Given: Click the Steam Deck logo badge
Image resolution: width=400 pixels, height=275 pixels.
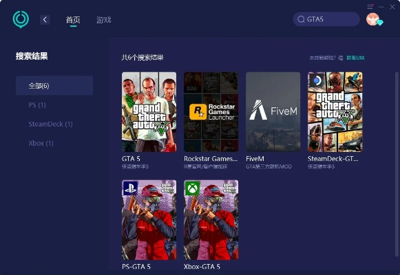Looking at the screenshot, I should 316,80.
